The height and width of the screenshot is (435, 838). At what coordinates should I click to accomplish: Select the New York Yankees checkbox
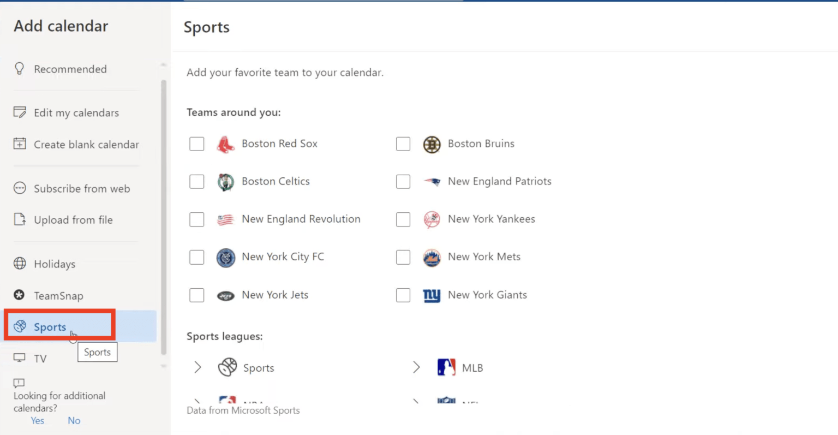(x=403, y=219)
